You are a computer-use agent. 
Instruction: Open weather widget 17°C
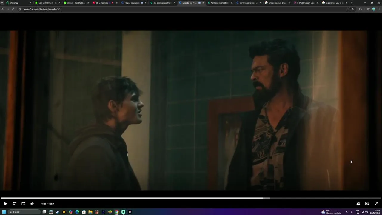coord(331,212)
